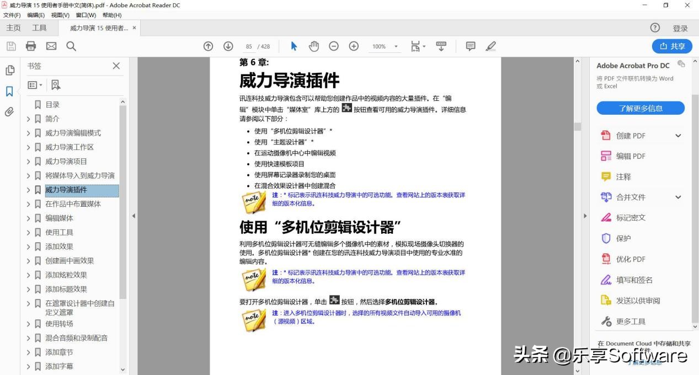
Task: Open the 文件(F) menu
Action: 12,15
